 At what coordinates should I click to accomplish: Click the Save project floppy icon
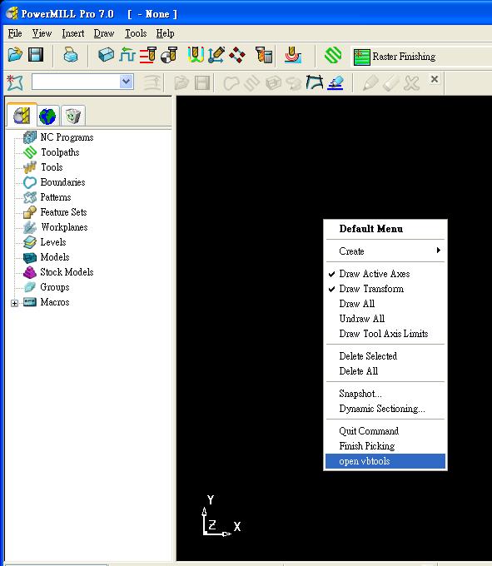[36, 55]
